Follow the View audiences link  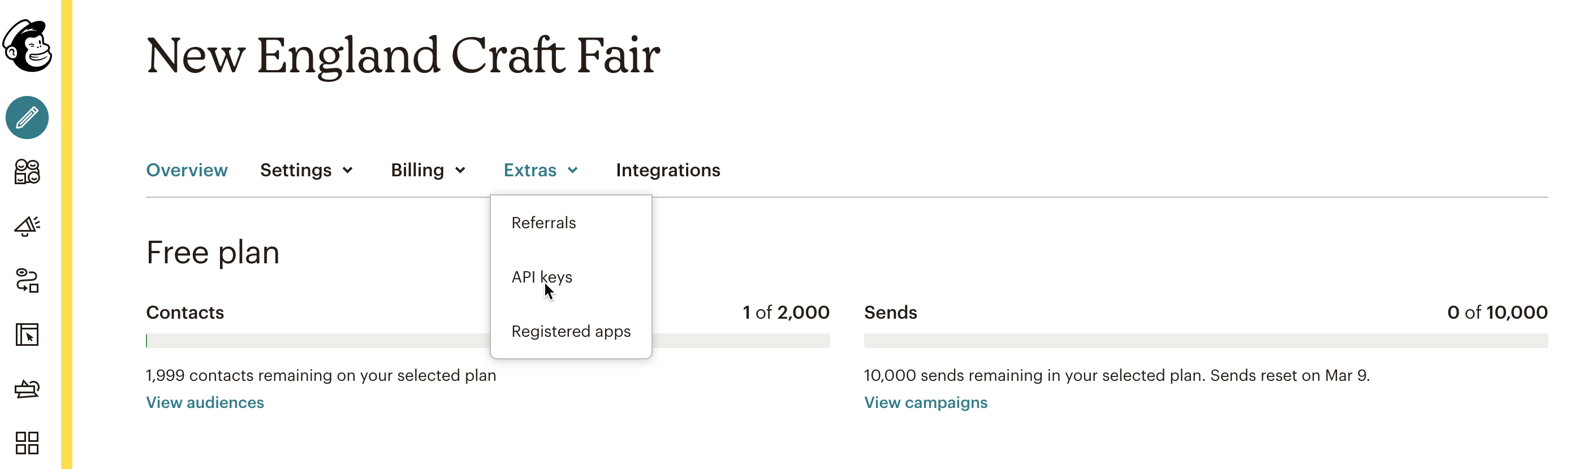(205, 402)
